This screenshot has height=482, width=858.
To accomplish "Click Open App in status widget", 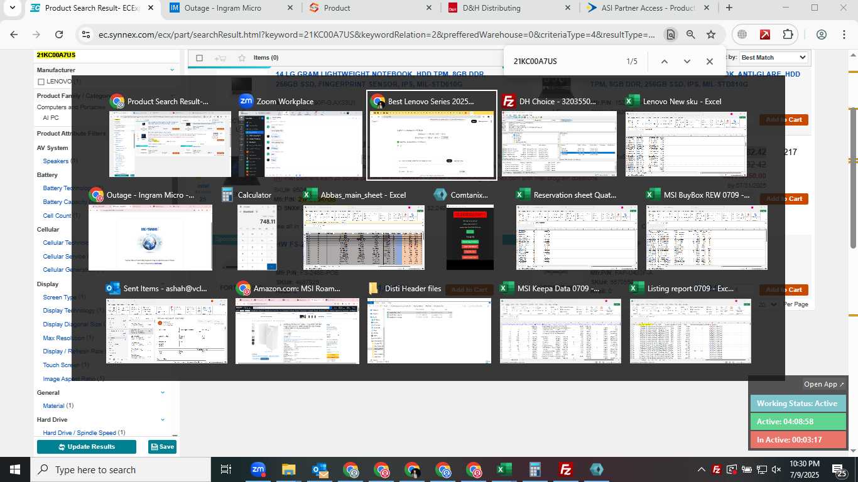I will click(824, 384).
